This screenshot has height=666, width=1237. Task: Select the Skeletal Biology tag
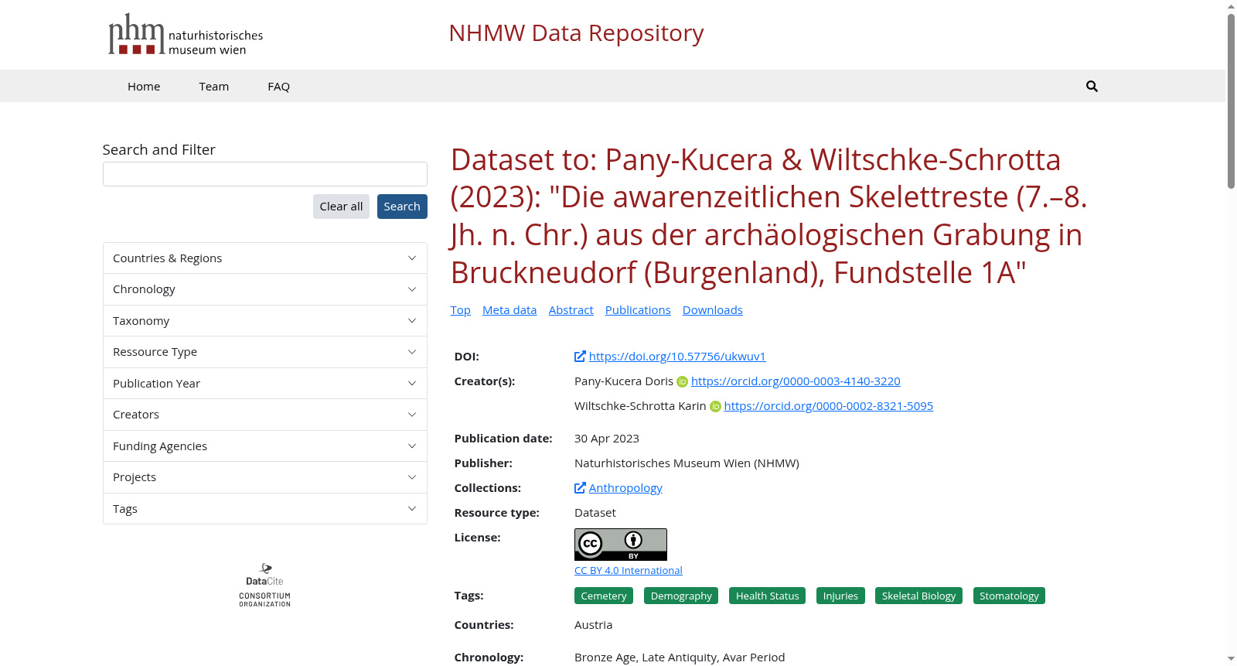tap(918, 596)
